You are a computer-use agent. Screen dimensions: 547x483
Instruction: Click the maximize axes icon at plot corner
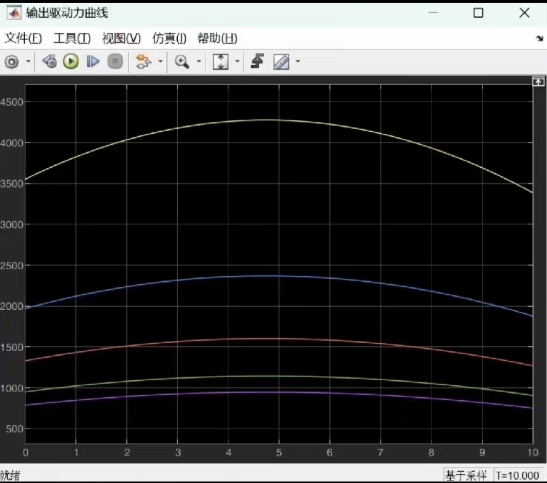(538, 82)
